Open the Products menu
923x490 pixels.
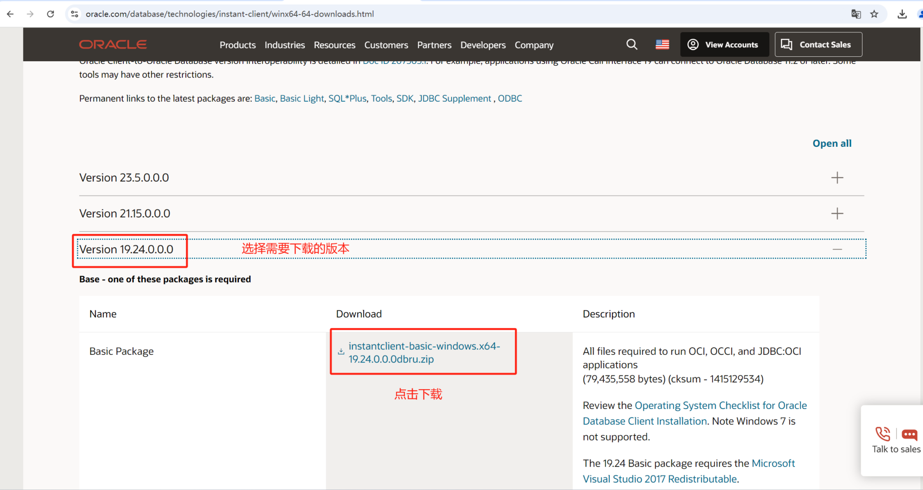(x=238, y=45)
